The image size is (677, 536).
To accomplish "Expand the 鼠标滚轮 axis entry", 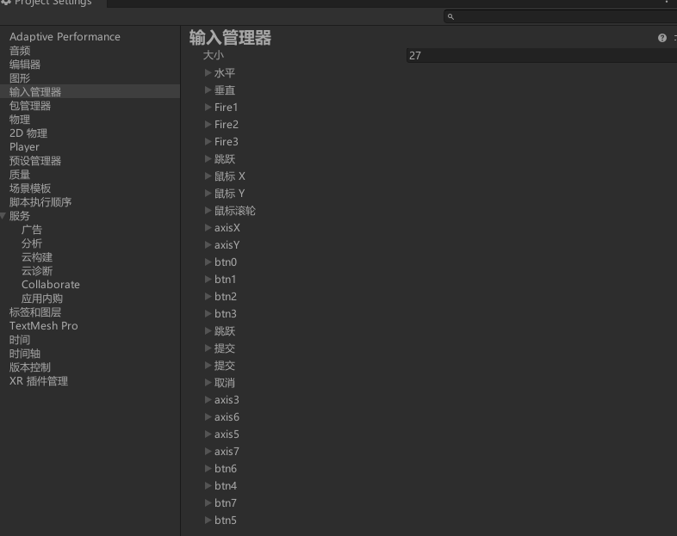I will click(208, 211).
